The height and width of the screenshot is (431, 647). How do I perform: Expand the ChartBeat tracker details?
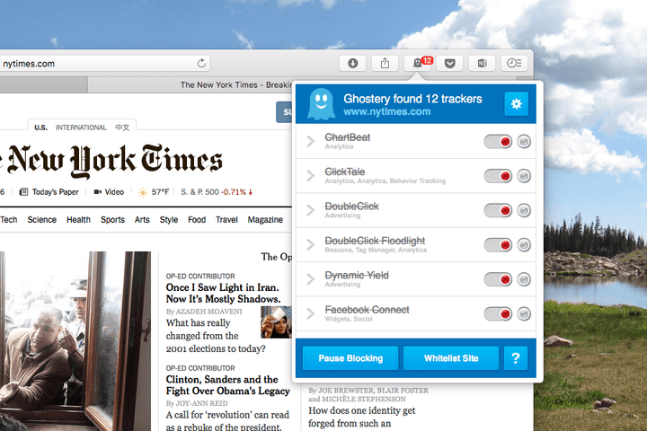(x=310, y=142)
